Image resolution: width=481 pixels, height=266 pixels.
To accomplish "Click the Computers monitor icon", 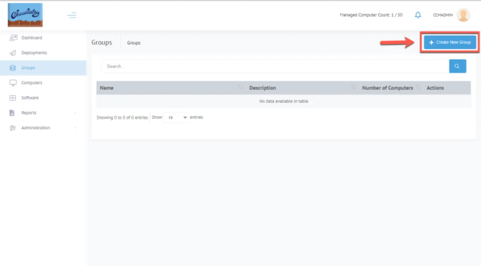I will click(x=13, y=83).
